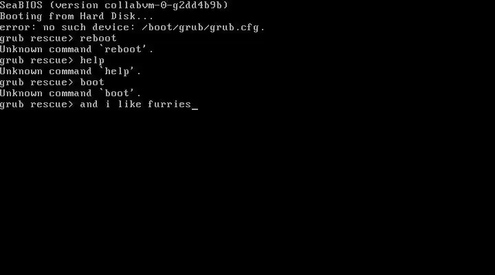495x275 pixels.
Task: Click the 'error: no such device' line
Action: tap(132, 27)
